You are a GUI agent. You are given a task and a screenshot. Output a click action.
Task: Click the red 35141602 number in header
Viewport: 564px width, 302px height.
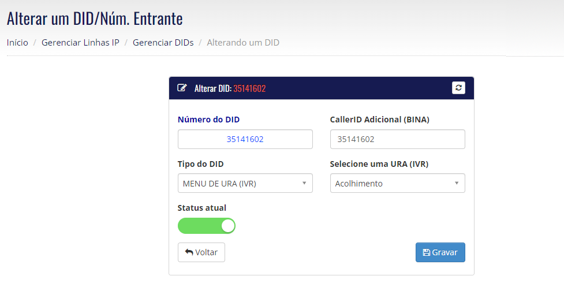(249, 88)
